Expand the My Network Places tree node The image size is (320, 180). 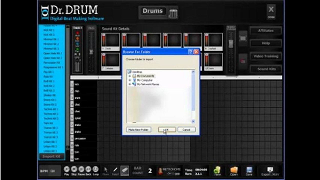point(130,84)
